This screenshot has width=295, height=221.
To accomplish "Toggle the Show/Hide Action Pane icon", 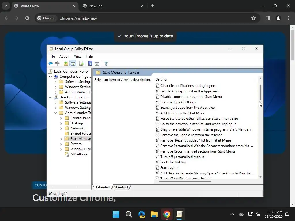I will pyautogui.click(x=97, y=64).
